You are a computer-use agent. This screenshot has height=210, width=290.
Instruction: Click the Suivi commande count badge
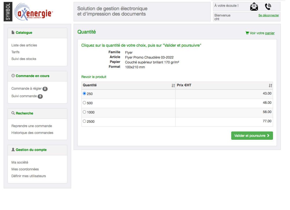point(40,96)
